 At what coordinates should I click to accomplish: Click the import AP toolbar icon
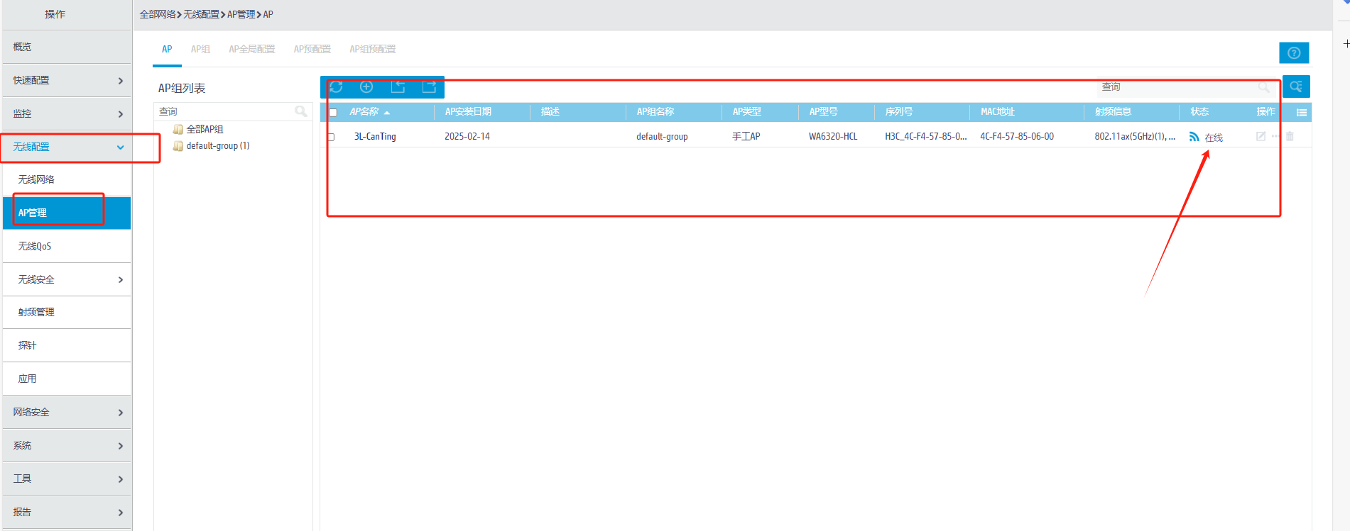pos(398,86)
